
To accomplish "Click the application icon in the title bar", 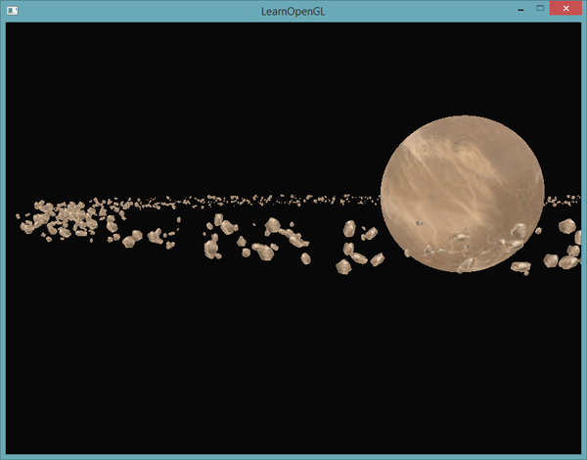I will pyautogui.click(x=11, y=11).
